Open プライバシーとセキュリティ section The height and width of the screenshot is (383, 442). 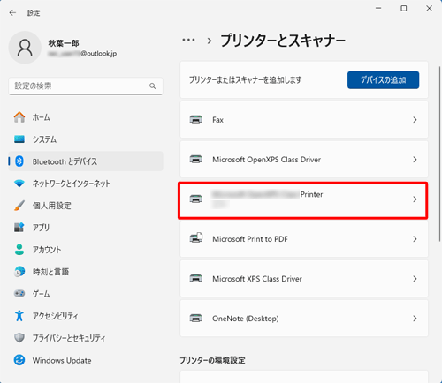86,338
